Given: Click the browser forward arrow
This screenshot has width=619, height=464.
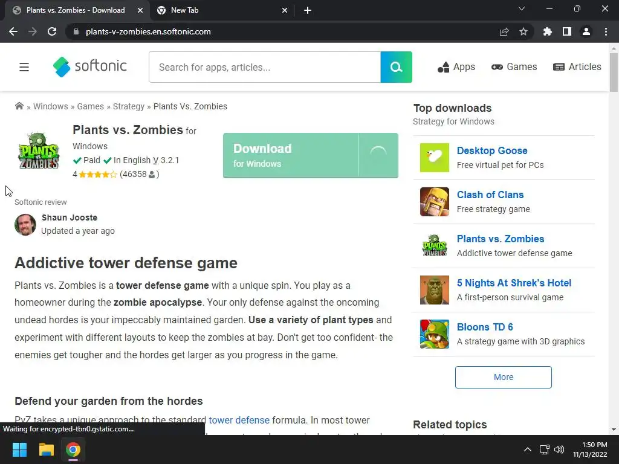Looking at the screenshot, I should [33, 31].
